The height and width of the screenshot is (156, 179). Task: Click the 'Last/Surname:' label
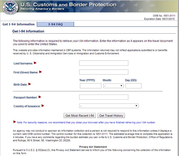point(23,63)
